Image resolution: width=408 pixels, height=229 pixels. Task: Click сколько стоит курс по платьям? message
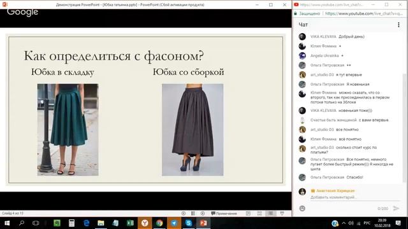pos(344,150)
